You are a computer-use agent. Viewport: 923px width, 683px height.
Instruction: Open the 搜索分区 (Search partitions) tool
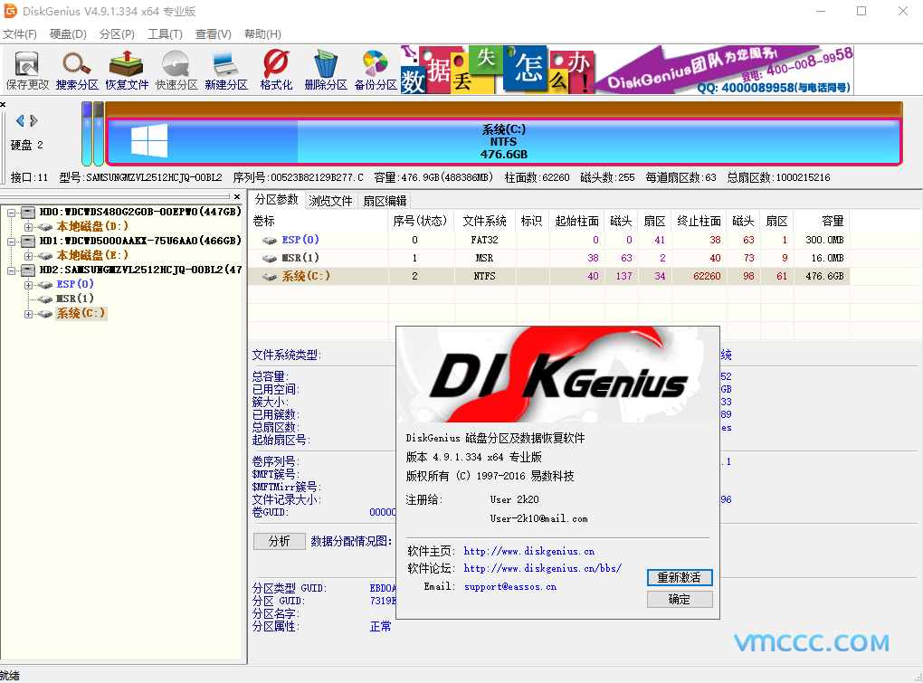pyautogui.click(x=77, y=70)
